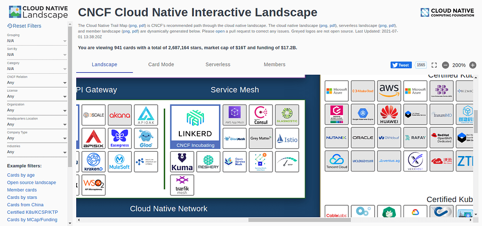The image size is (482, 226).
Task: Expand the Category filter dropdown
Action: point(37,69)
